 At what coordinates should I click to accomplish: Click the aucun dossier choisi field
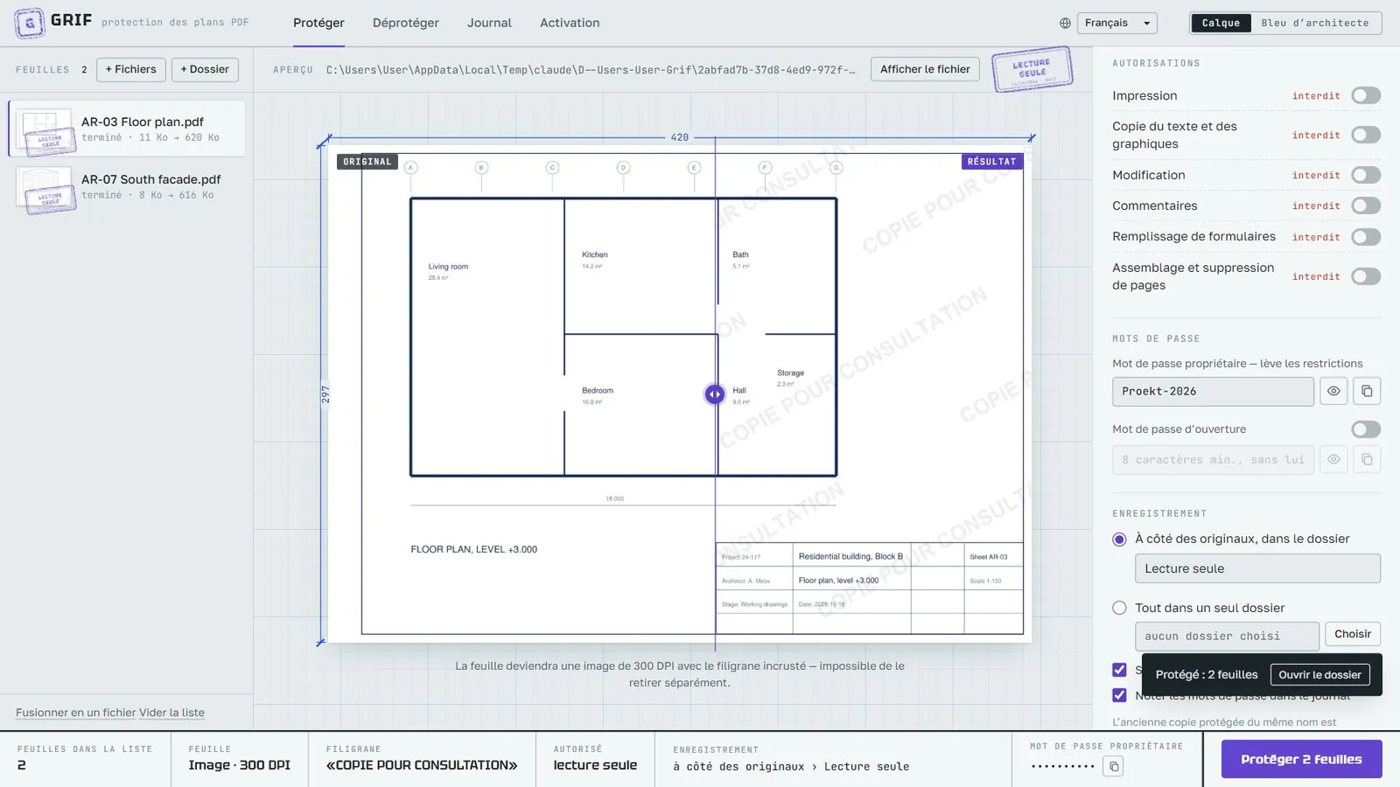(1227, 636)
